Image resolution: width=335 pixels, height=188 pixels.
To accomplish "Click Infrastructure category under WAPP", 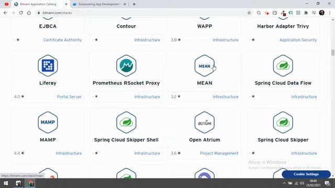I will [226, 40].
